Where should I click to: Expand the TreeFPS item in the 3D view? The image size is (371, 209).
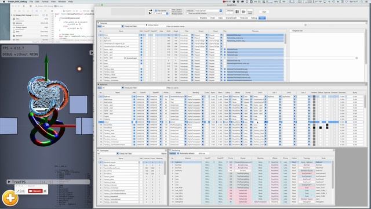pos(9,182)
